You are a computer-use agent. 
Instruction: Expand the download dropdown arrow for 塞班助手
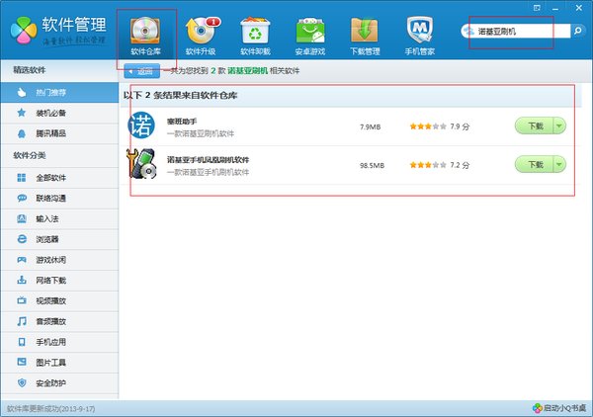click(559, 126)
